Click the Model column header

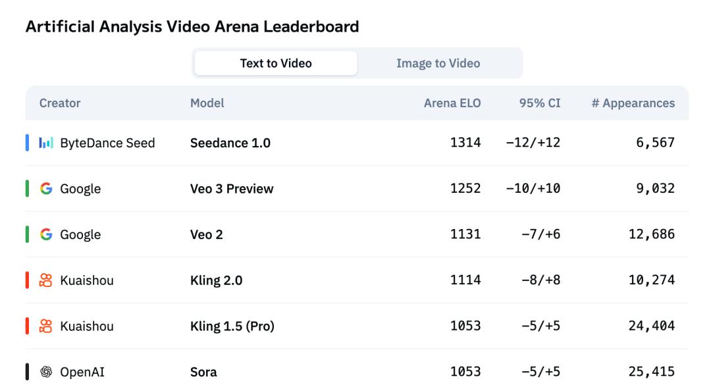207,103
